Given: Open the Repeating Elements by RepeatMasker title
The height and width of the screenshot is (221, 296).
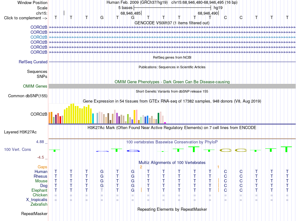Looking at the screenshot, I should [x=172, y=209].
